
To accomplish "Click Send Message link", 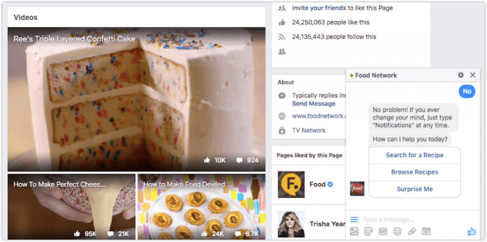I will coord(314,104).
